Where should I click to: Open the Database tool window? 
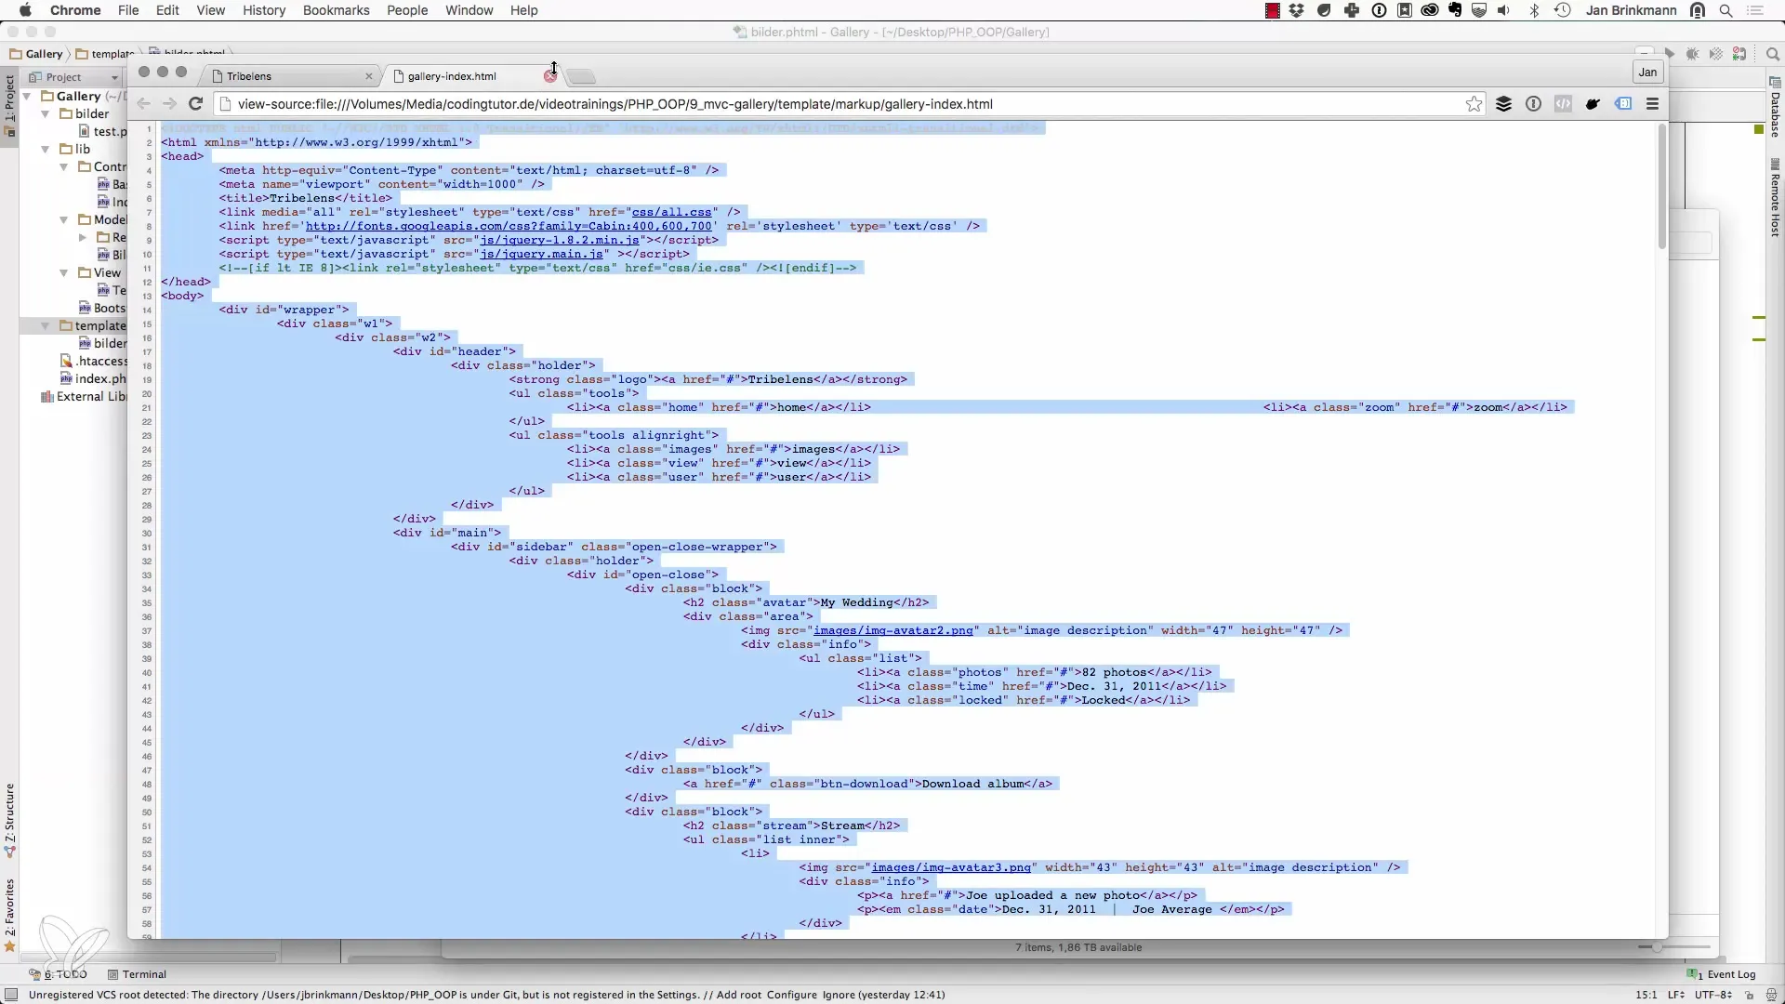tap(1775, 108)
